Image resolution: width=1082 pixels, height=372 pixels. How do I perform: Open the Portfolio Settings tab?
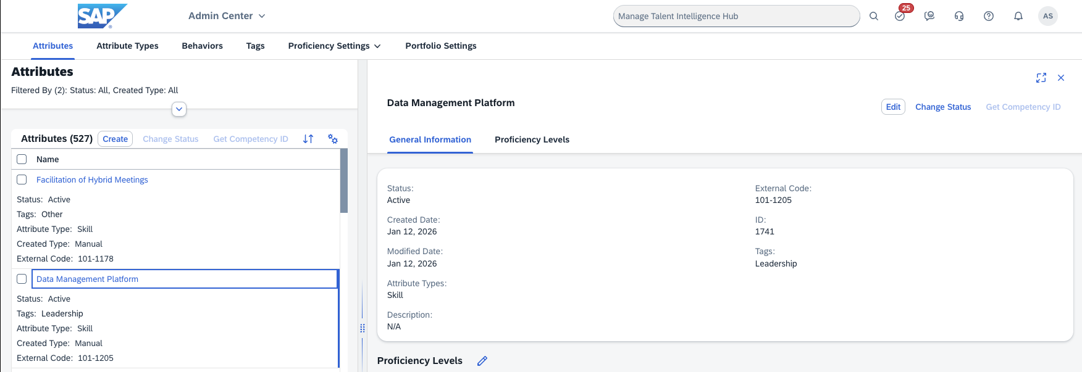coord(441,46)
